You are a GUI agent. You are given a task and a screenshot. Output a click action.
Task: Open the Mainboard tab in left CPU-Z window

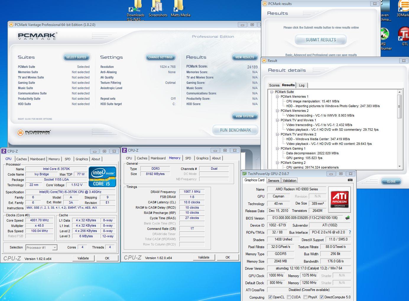pos(38,159)
